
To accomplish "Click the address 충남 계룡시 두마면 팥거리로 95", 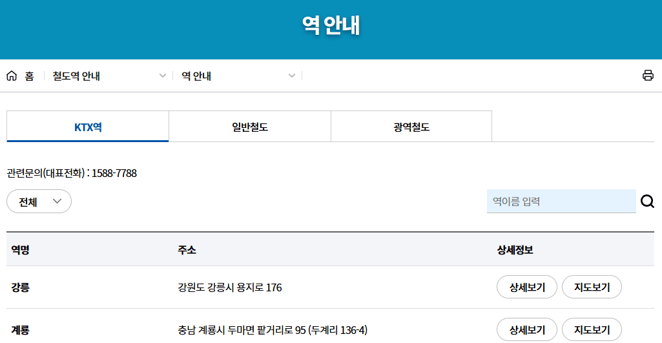I will click(242, 330).
